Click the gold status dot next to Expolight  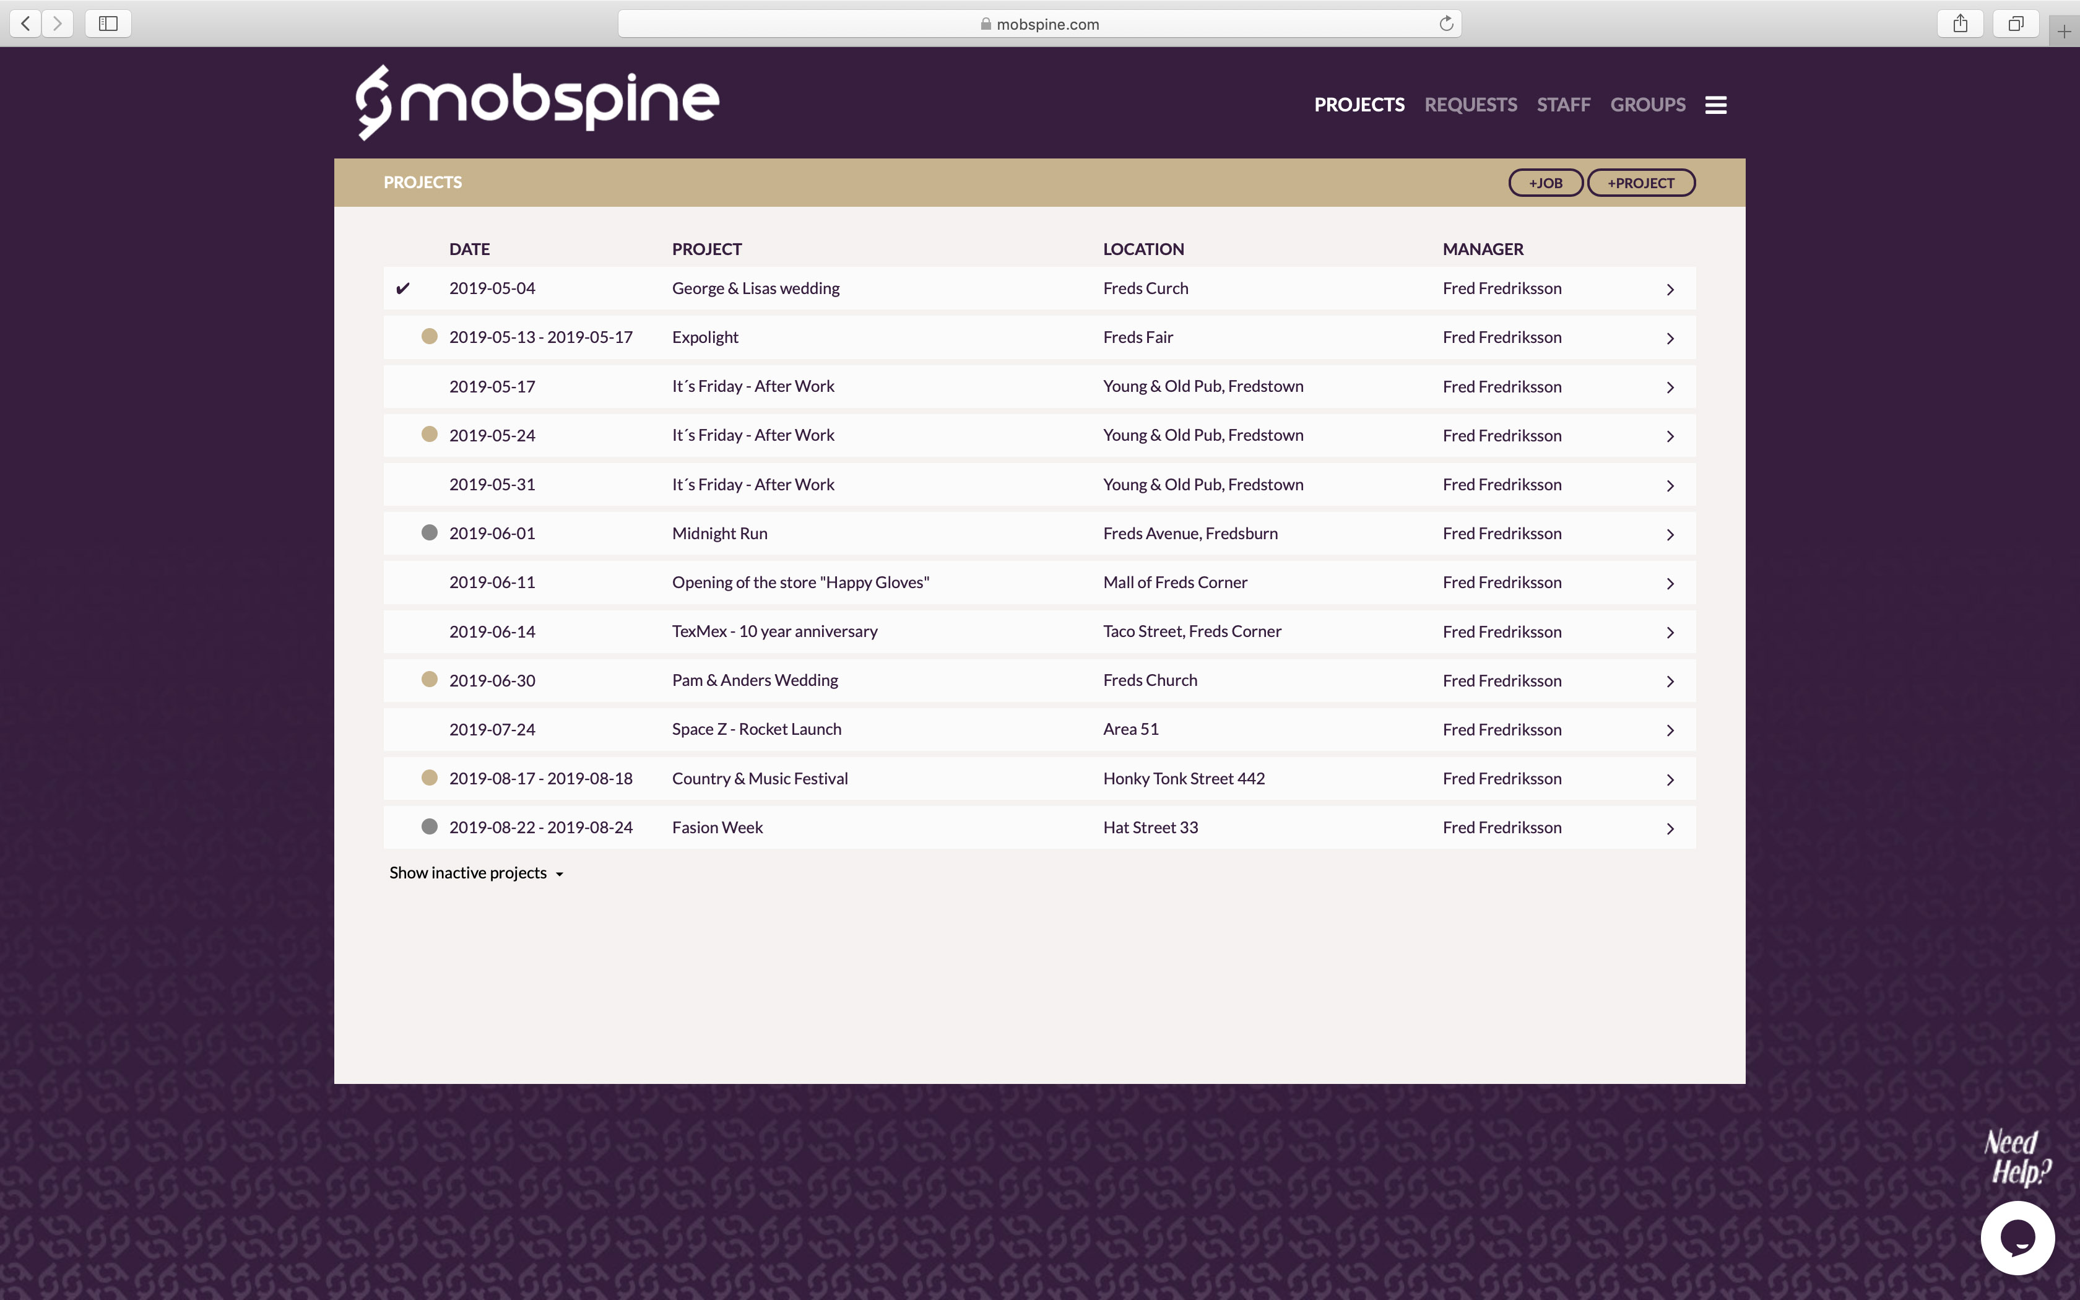(429, 336)
